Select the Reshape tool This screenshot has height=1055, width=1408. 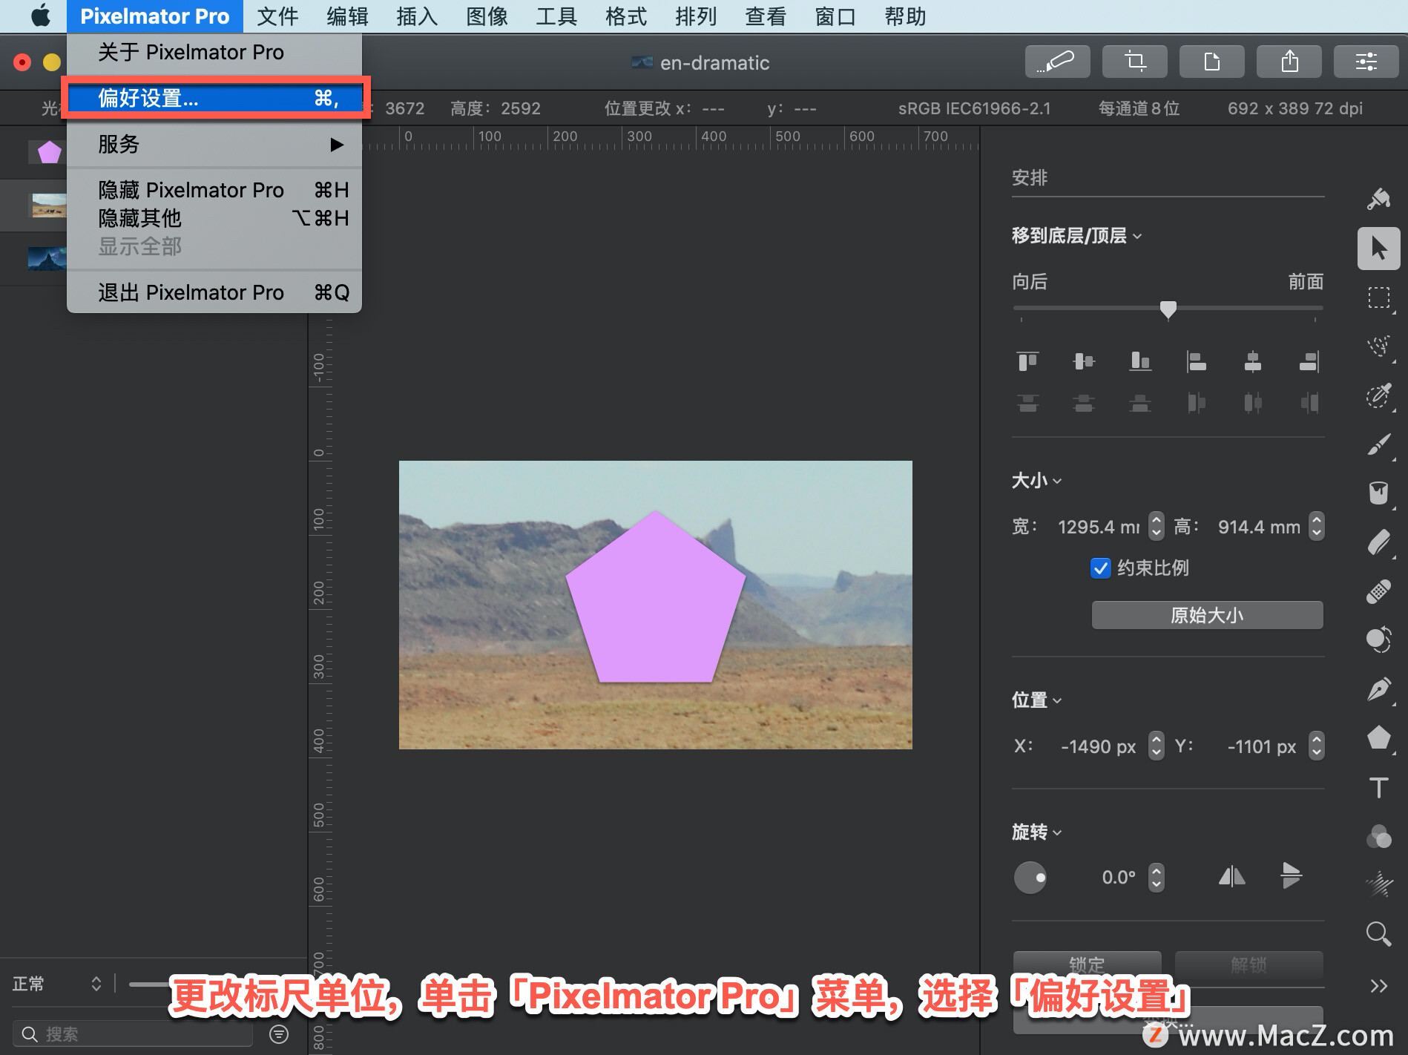click(x=1378, y=640)
